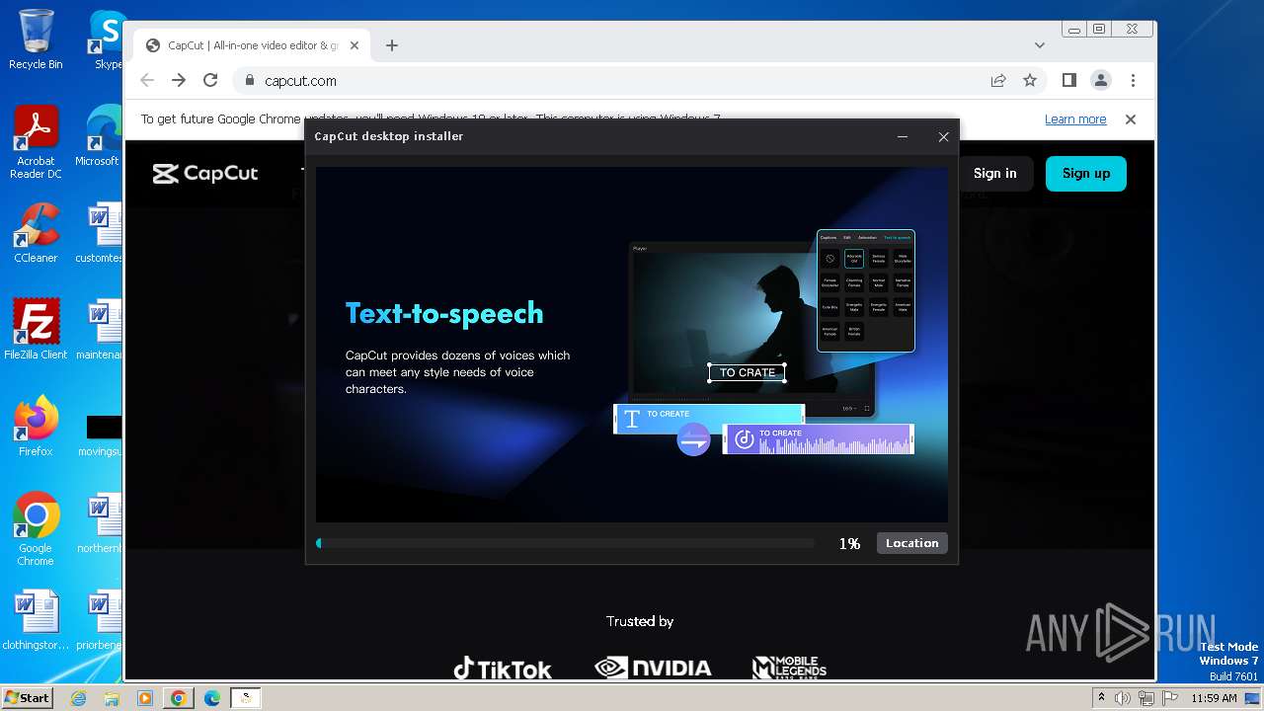This screenshot has height=711, width=1264.
Task: Select the FileZilla Client desktop icon
Action: 36,330
